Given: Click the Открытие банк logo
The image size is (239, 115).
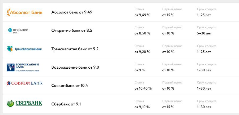Looking at the screenshot, I should pos(18,30).
